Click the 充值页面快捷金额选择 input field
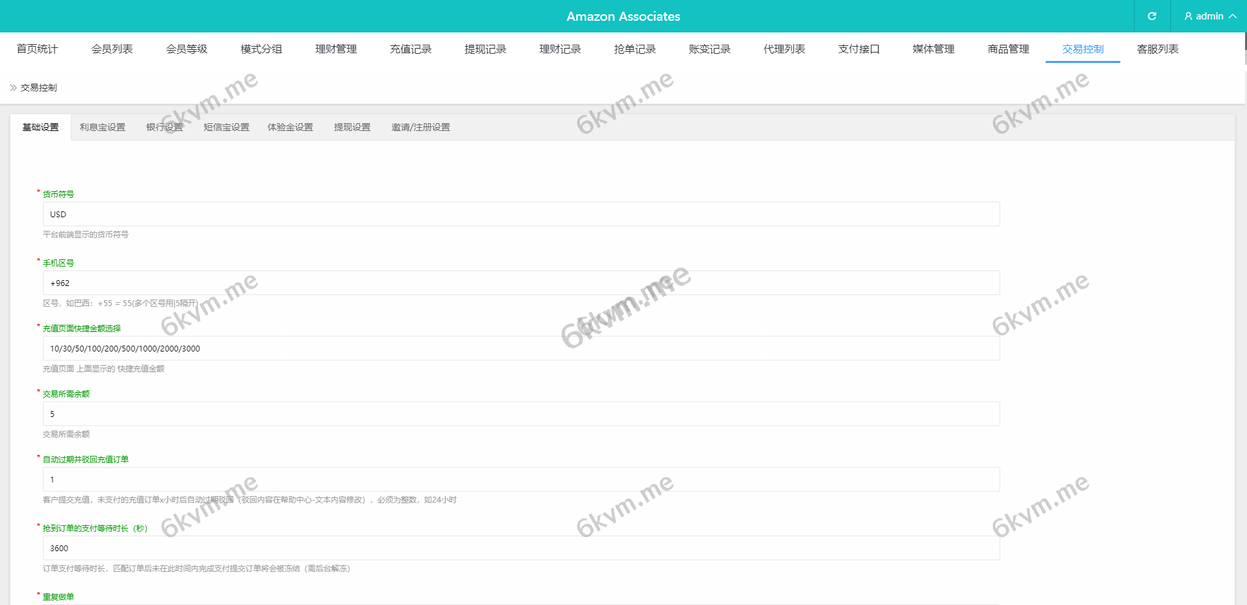 pos(521,348)
